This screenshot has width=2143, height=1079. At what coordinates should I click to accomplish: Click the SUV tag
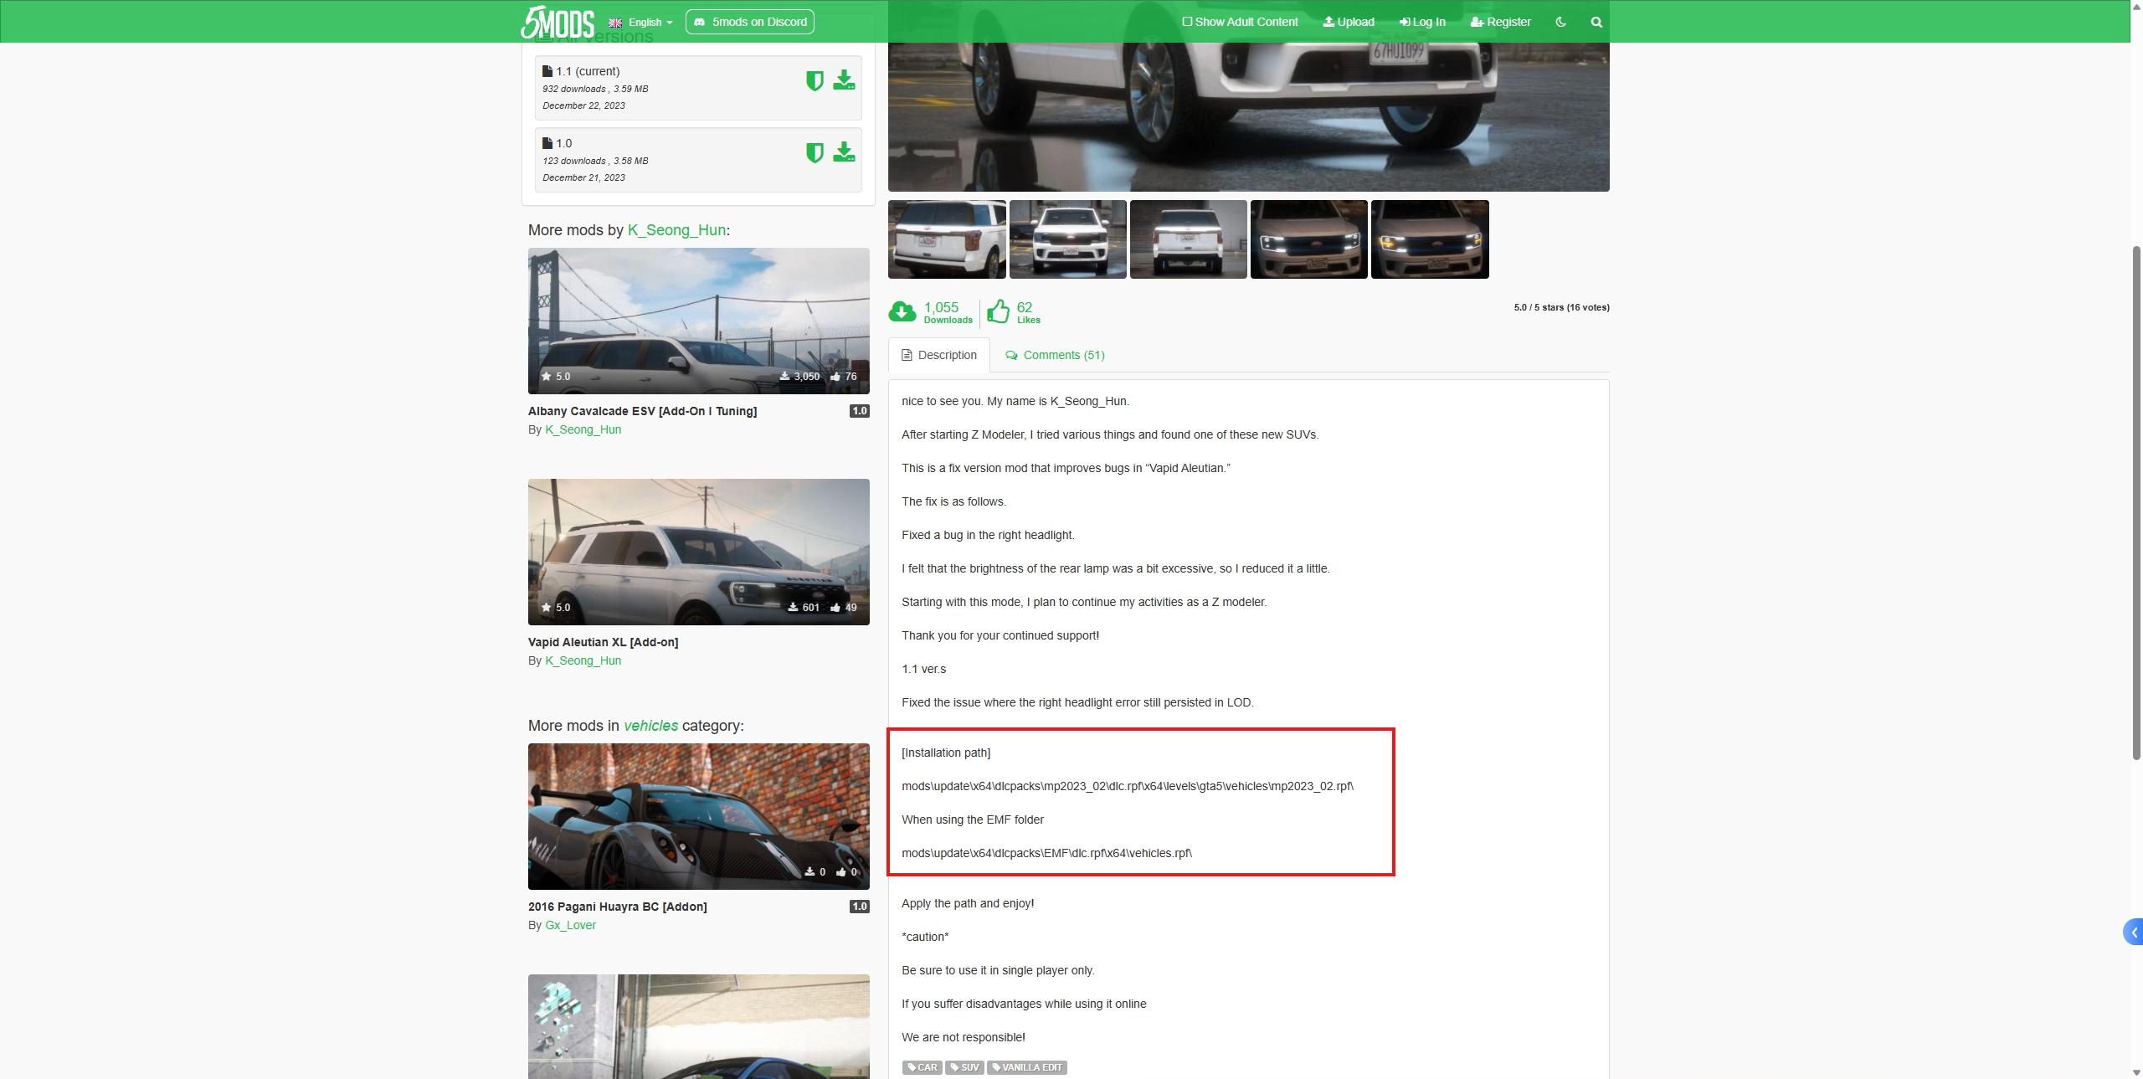coord(964,1067)
